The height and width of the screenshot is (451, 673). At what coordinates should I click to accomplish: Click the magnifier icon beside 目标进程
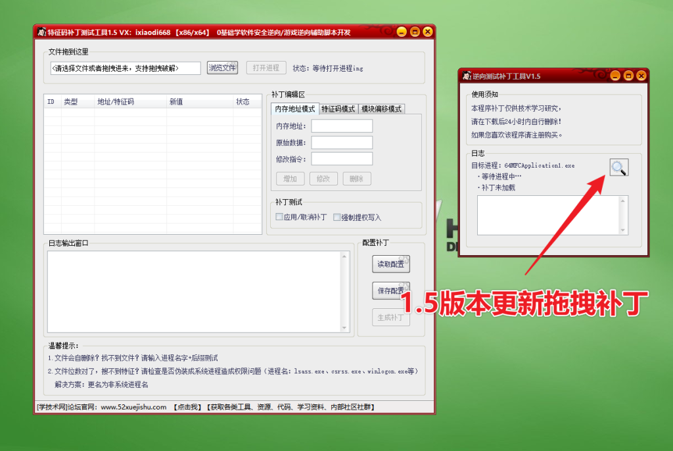click(618, 168)
